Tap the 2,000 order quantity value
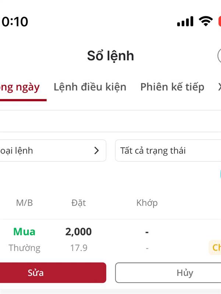 tap(78, 232)
